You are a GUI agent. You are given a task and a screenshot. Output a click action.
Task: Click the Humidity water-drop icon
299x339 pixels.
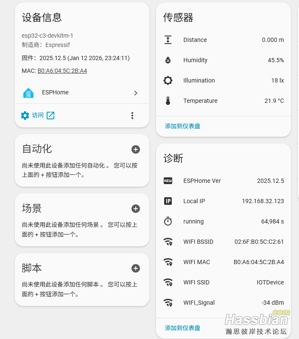(168, 60)
